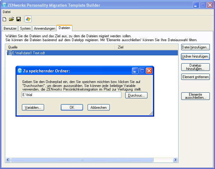This screenshot has width=215, height=169.
Task: Click ZENworks icon in main title bar
Action: 4,5
